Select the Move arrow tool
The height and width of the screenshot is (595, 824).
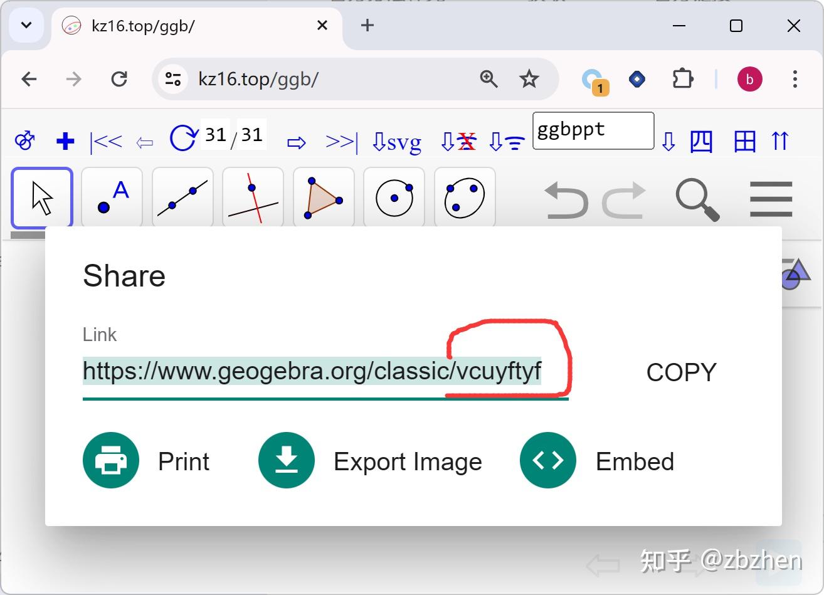tap(41, 196)
